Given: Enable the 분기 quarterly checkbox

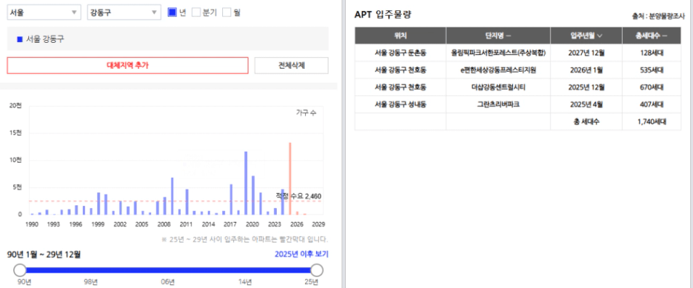Looking at the screenshot, I should click(x=196, y=12).
